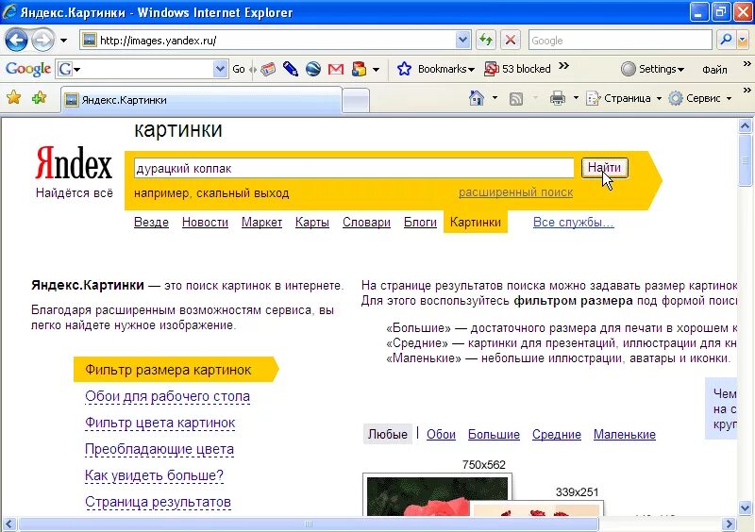Open the Google Toolbar Settings menu

652,69
